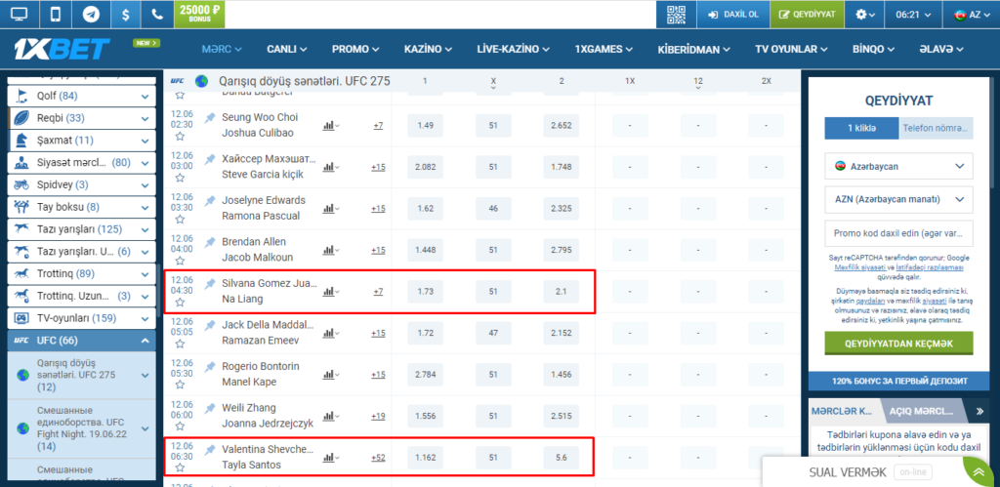This screenshot has height=487, width=1000.
Task: Click the Reqbi rugby ball icon
Action: click(x=21, y=118)
